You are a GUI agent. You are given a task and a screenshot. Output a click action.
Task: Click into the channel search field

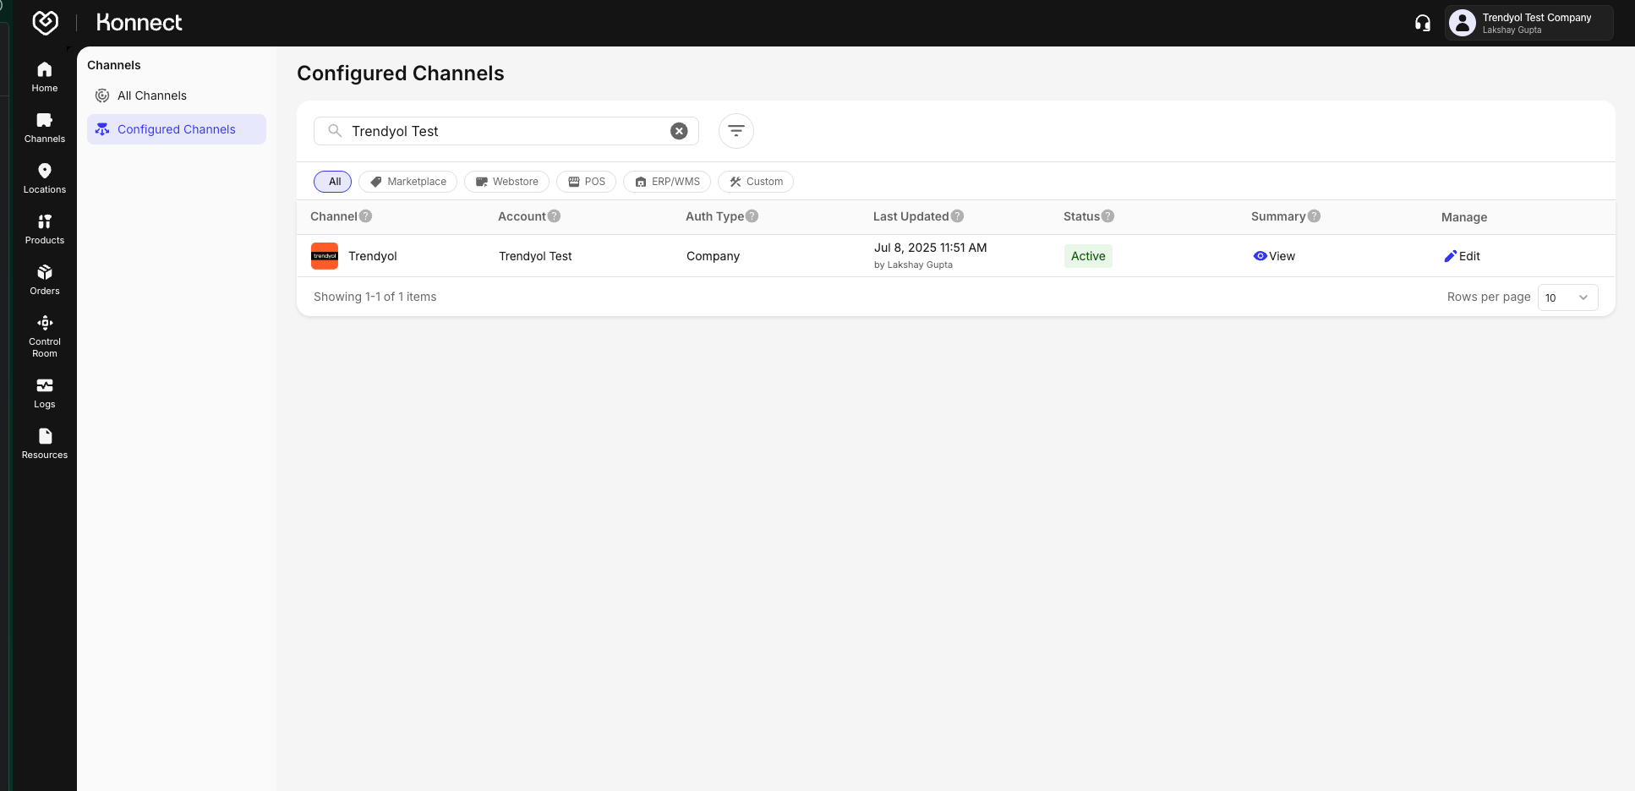[x=506, y=131]
